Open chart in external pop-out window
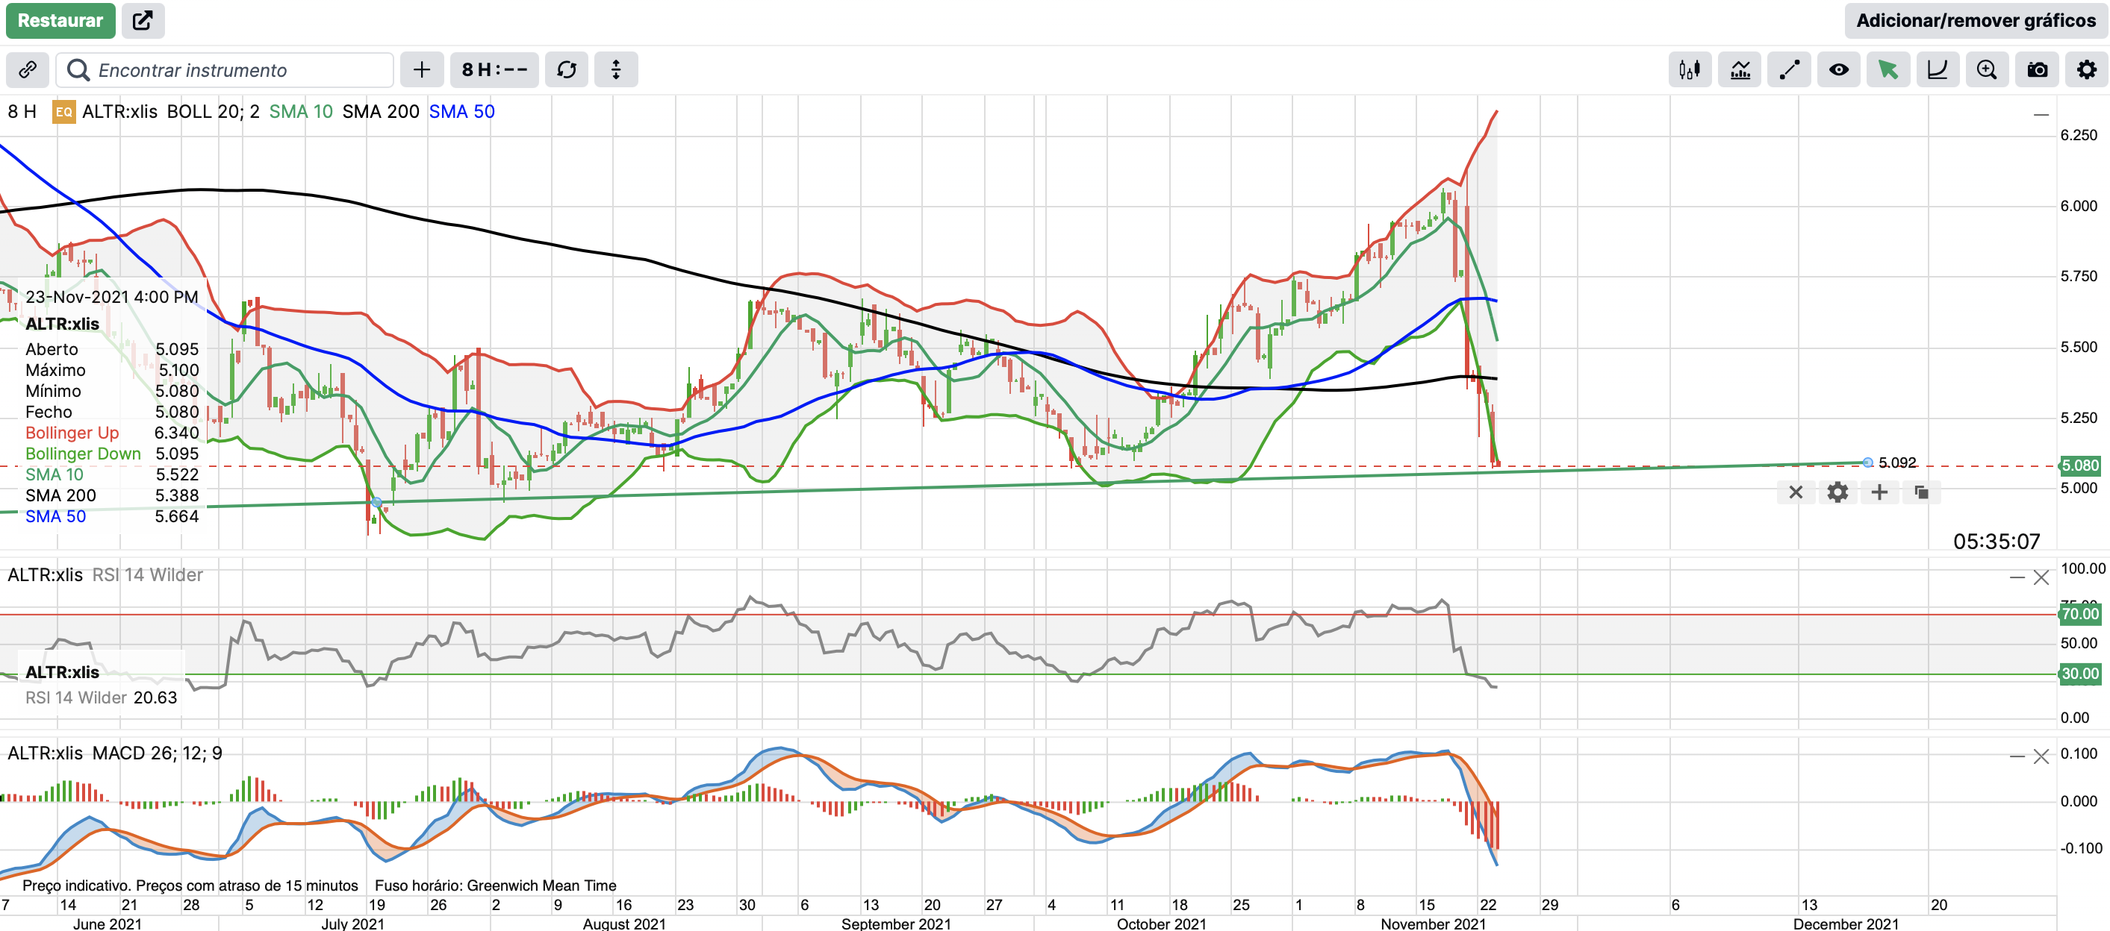Viewport: 2110px width, 931px height. 143,20
